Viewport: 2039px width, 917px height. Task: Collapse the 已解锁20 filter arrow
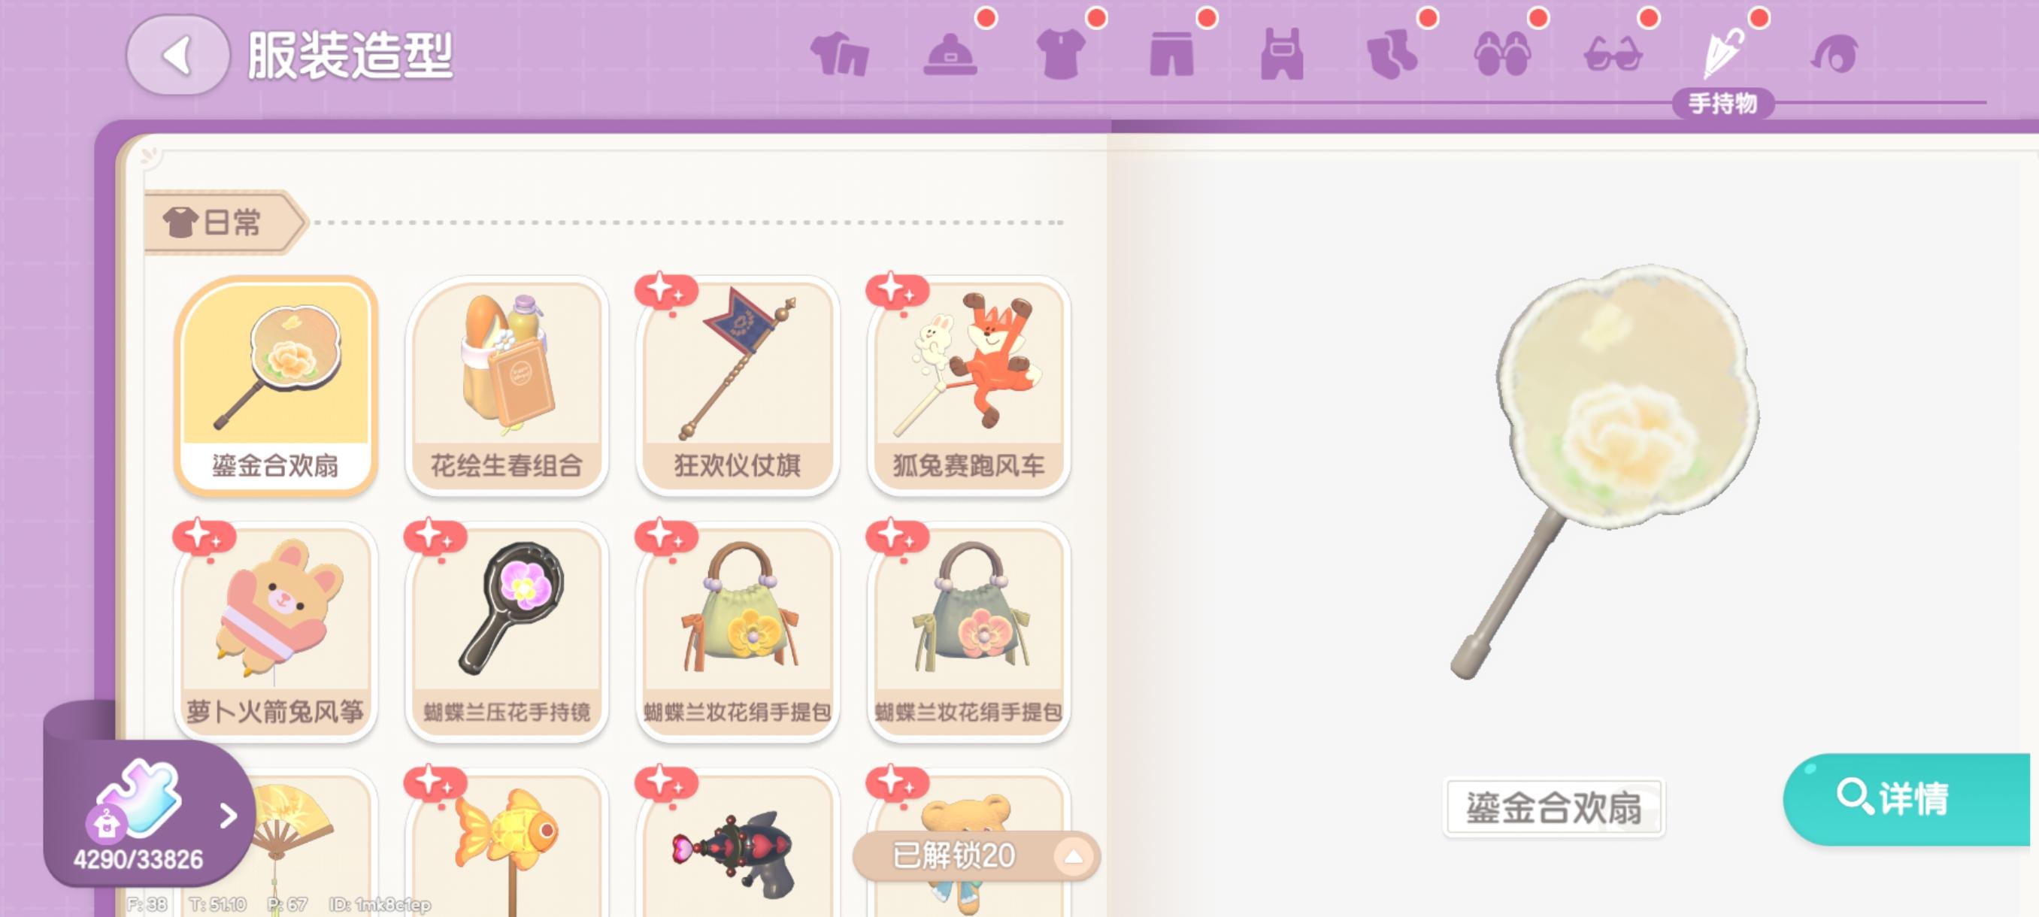tap(1074, 856)
